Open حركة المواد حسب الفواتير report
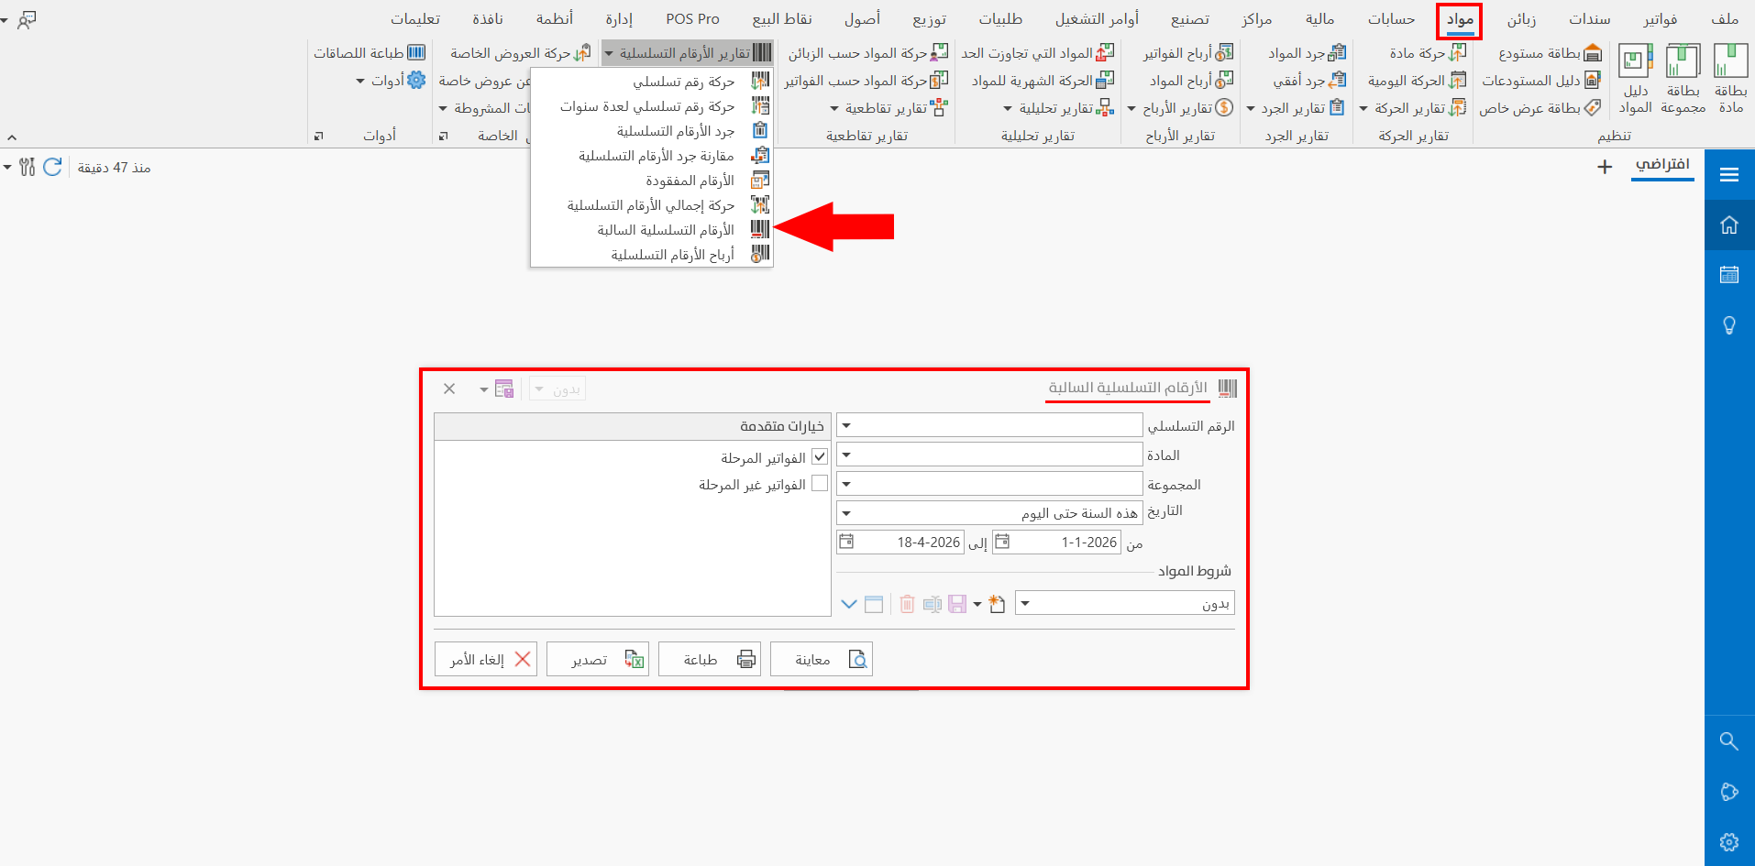Viewport: 1755px width, 866px height. (x=866, y=81)
